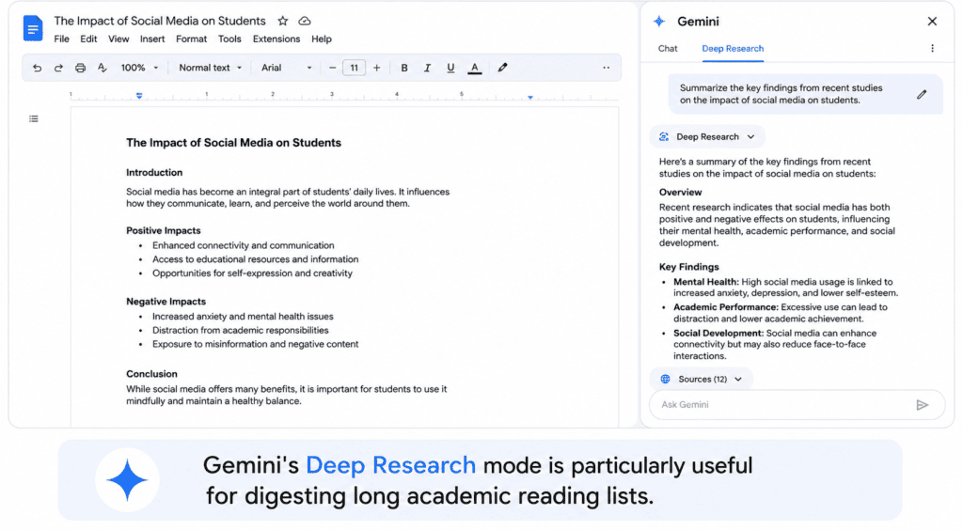Open the Format menu

tap(192, 39)
